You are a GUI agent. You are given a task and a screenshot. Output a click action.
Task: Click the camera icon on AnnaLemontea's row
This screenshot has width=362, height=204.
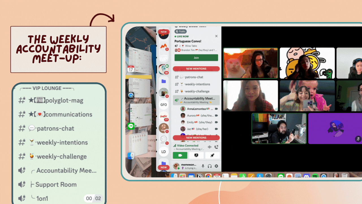tap(216, 109)
